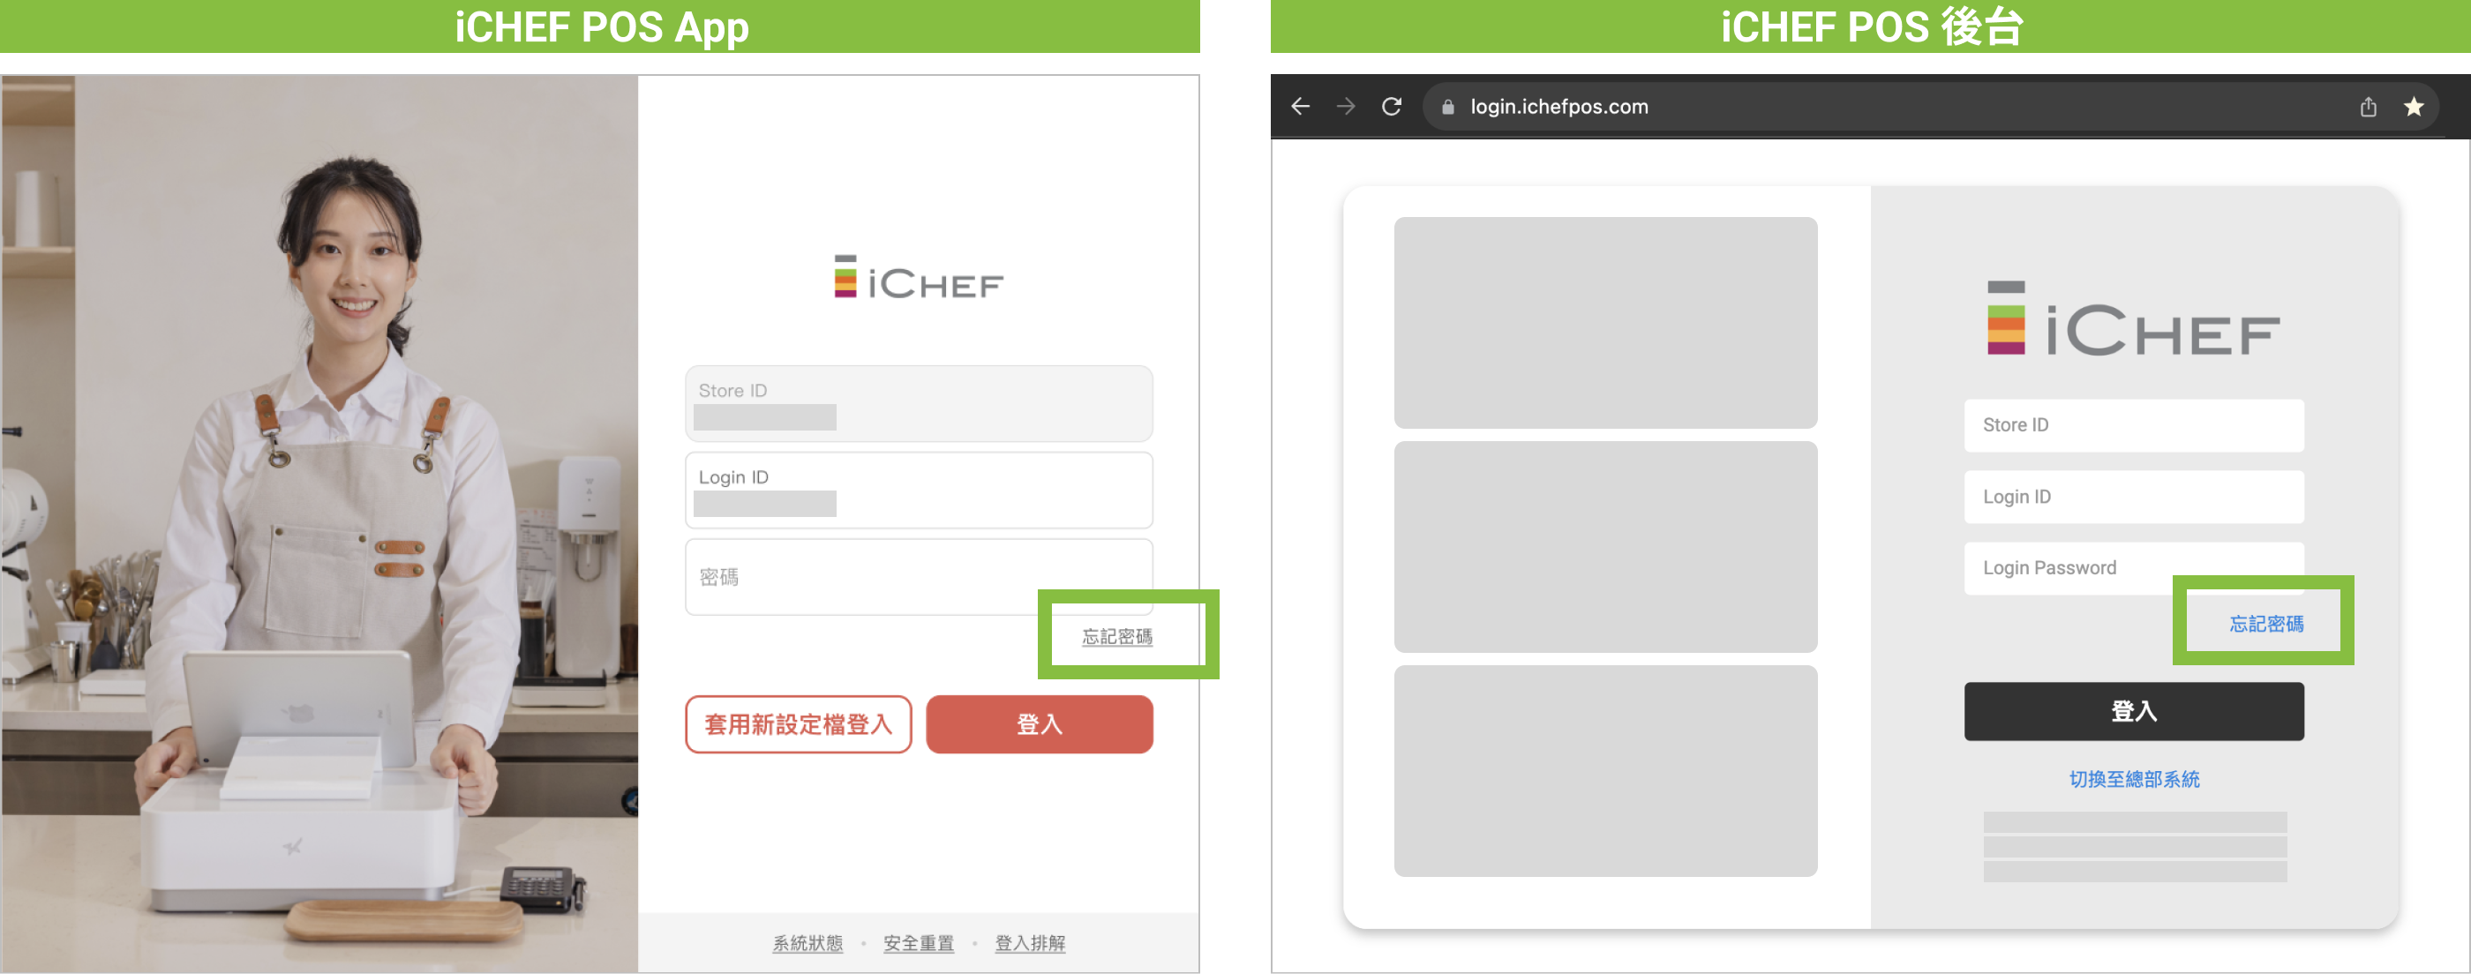Reload the login.ichefpos.com page
2471x974 pixels.
[x=1391, y=107]
